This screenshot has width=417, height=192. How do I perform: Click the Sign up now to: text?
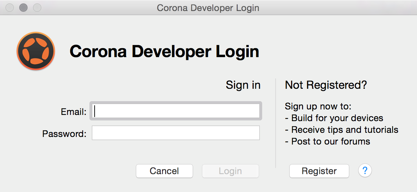(318, 106)
